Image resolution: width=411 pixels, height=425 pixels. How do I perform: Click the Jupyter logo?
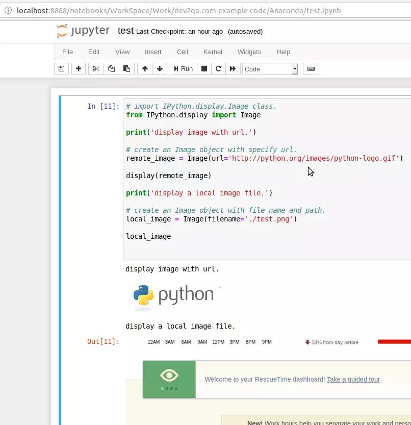(83, 31)
